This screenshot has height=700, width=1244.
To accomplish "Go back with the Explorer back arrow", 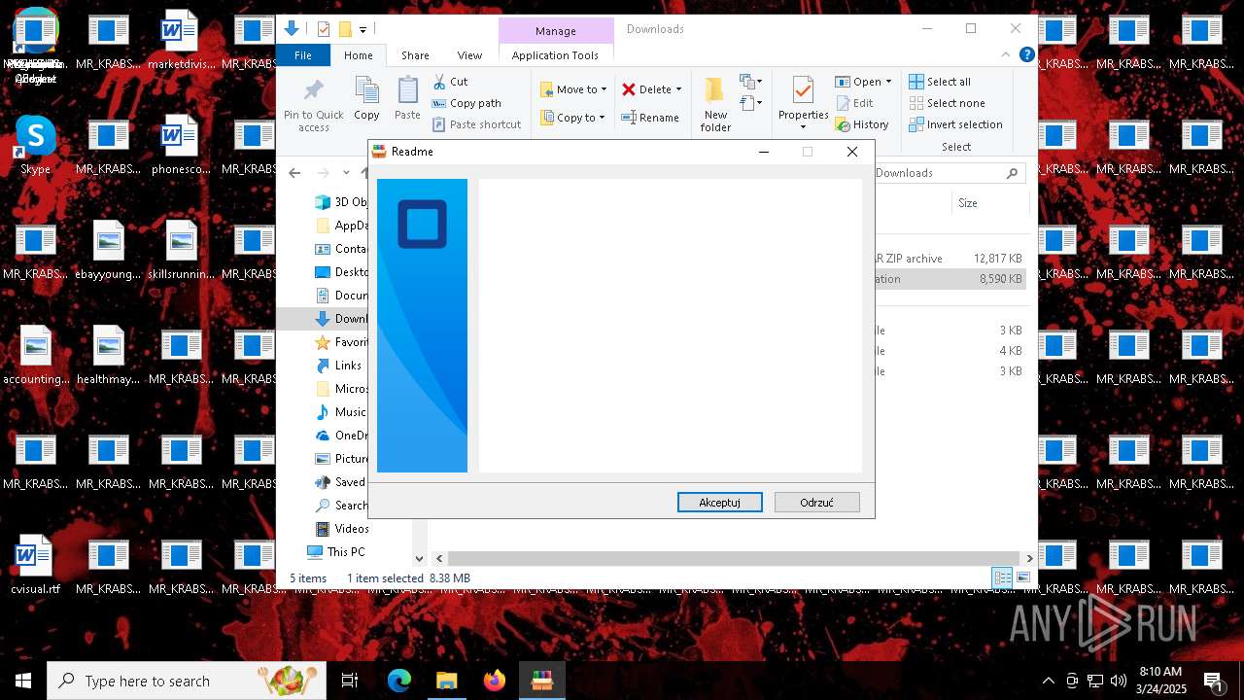I will 294,173.
